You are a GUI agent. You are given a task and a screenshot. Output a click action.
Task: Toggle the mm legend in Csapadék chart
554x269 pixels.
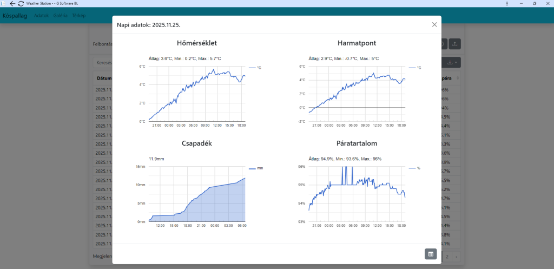coord(255,168)
